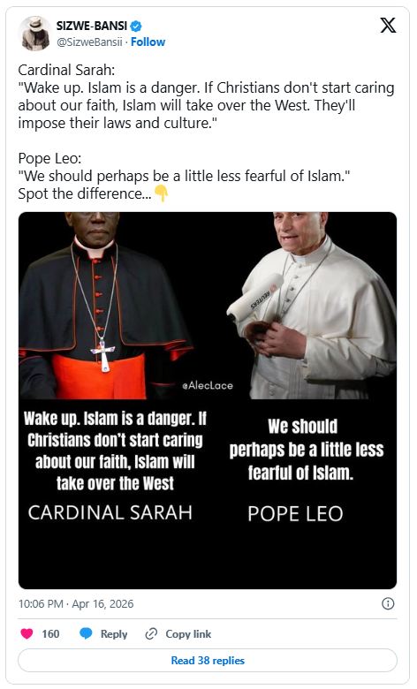Click the Copy link label
Viewport: 417px width, 689px height.
pos(188,633)
